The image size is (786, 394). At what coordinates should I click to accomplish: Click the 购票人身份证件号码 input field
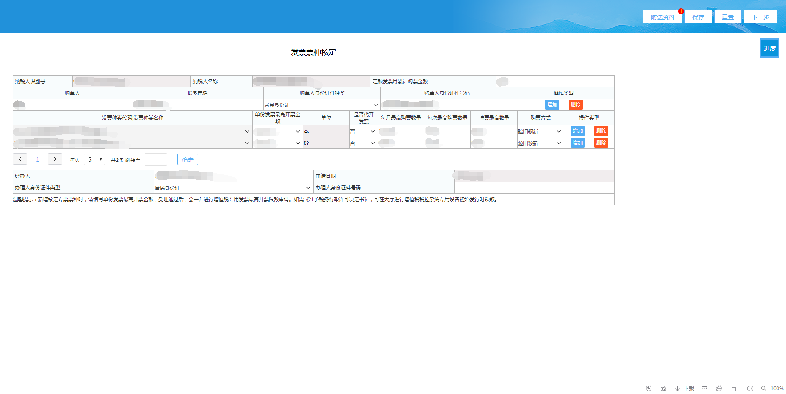447,105
